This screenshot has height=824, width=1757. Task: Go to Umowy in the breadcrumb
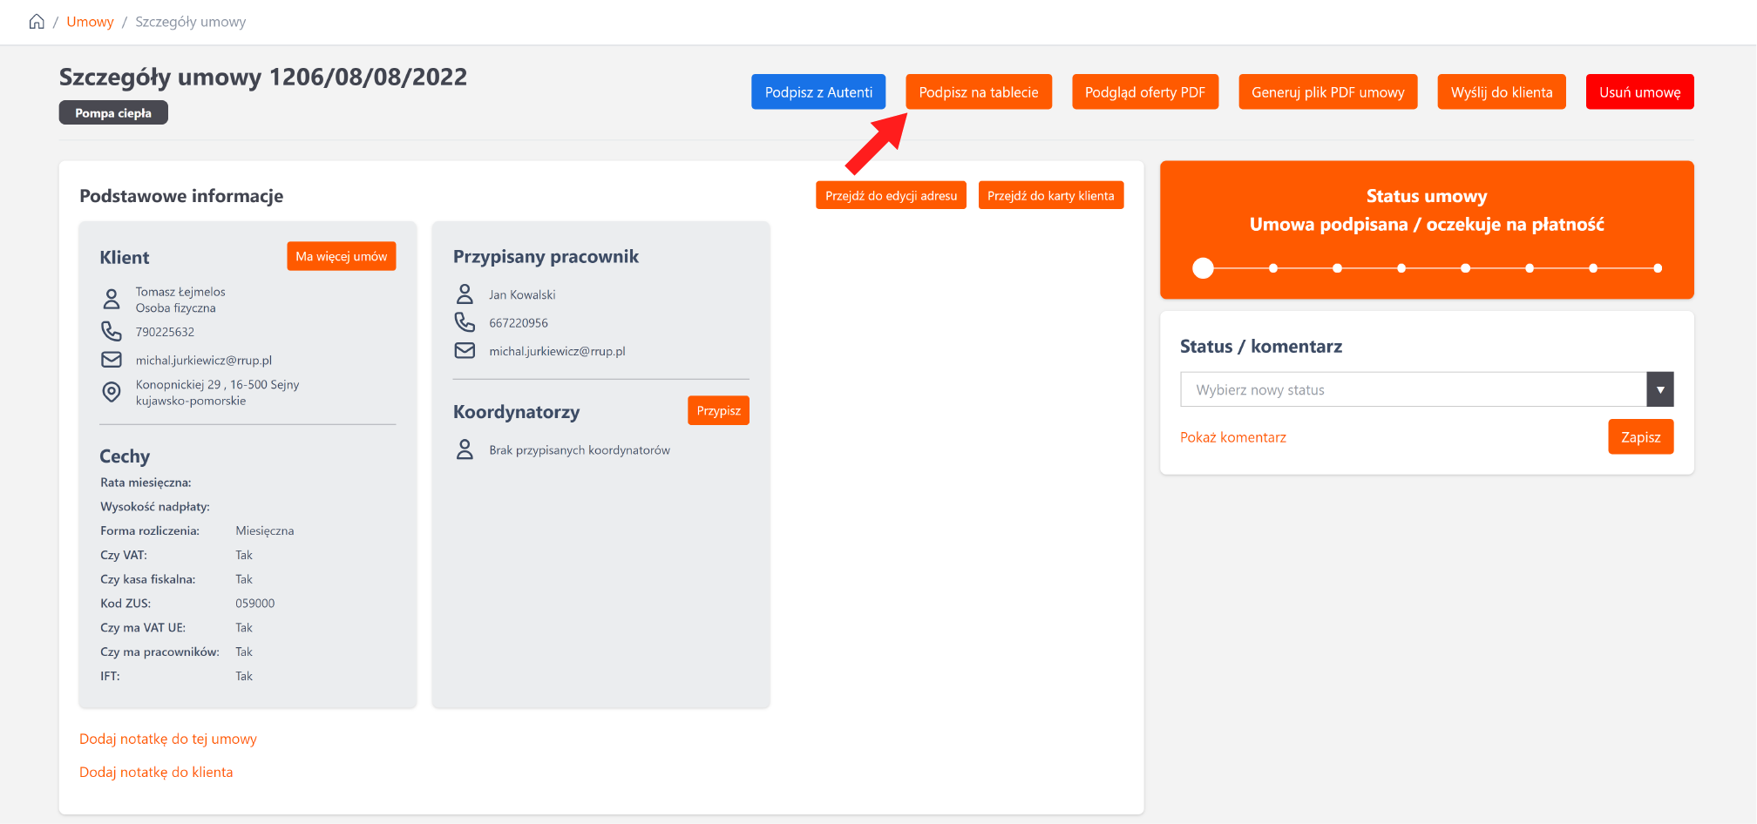pyautogui.click(x=90, y=22)
